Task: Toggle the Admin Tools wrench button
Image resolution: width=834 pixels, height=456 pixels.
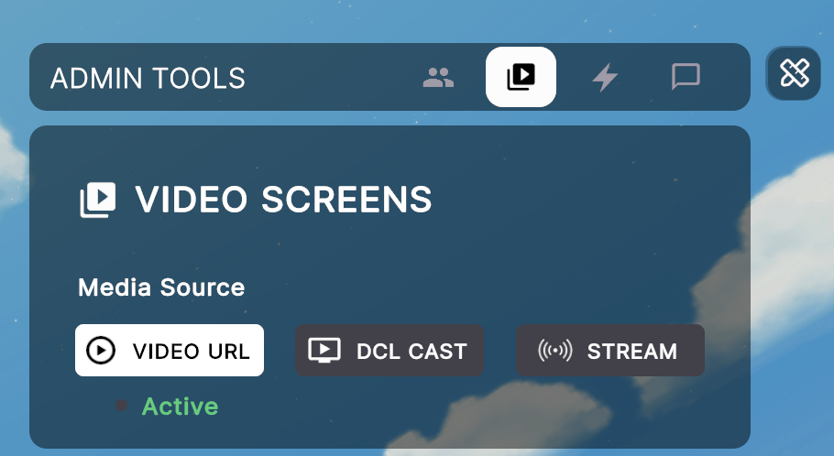Action: [794, 73]
